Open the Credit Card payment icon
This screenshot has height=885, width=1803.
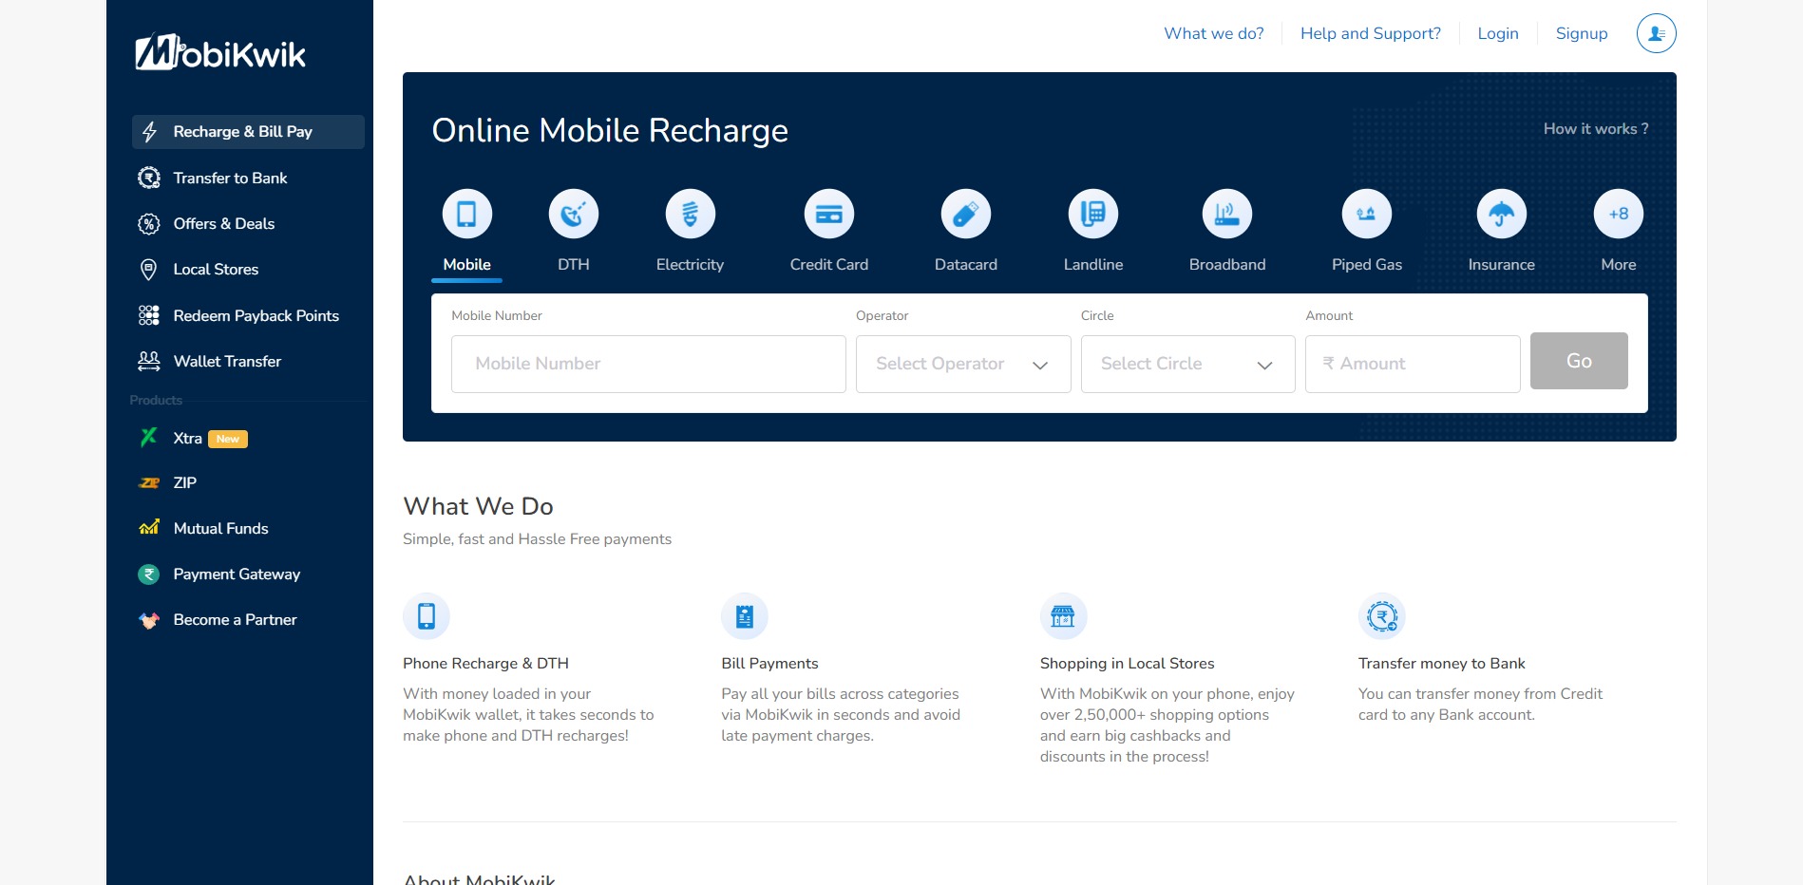(828, 215)
